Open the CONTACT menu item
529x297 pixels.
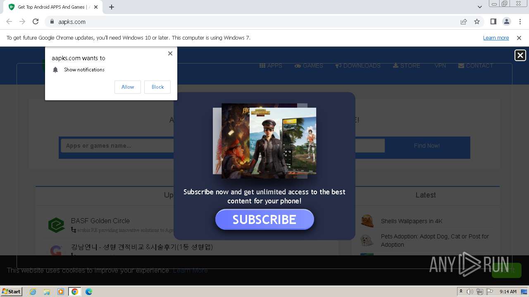point(476,66)
